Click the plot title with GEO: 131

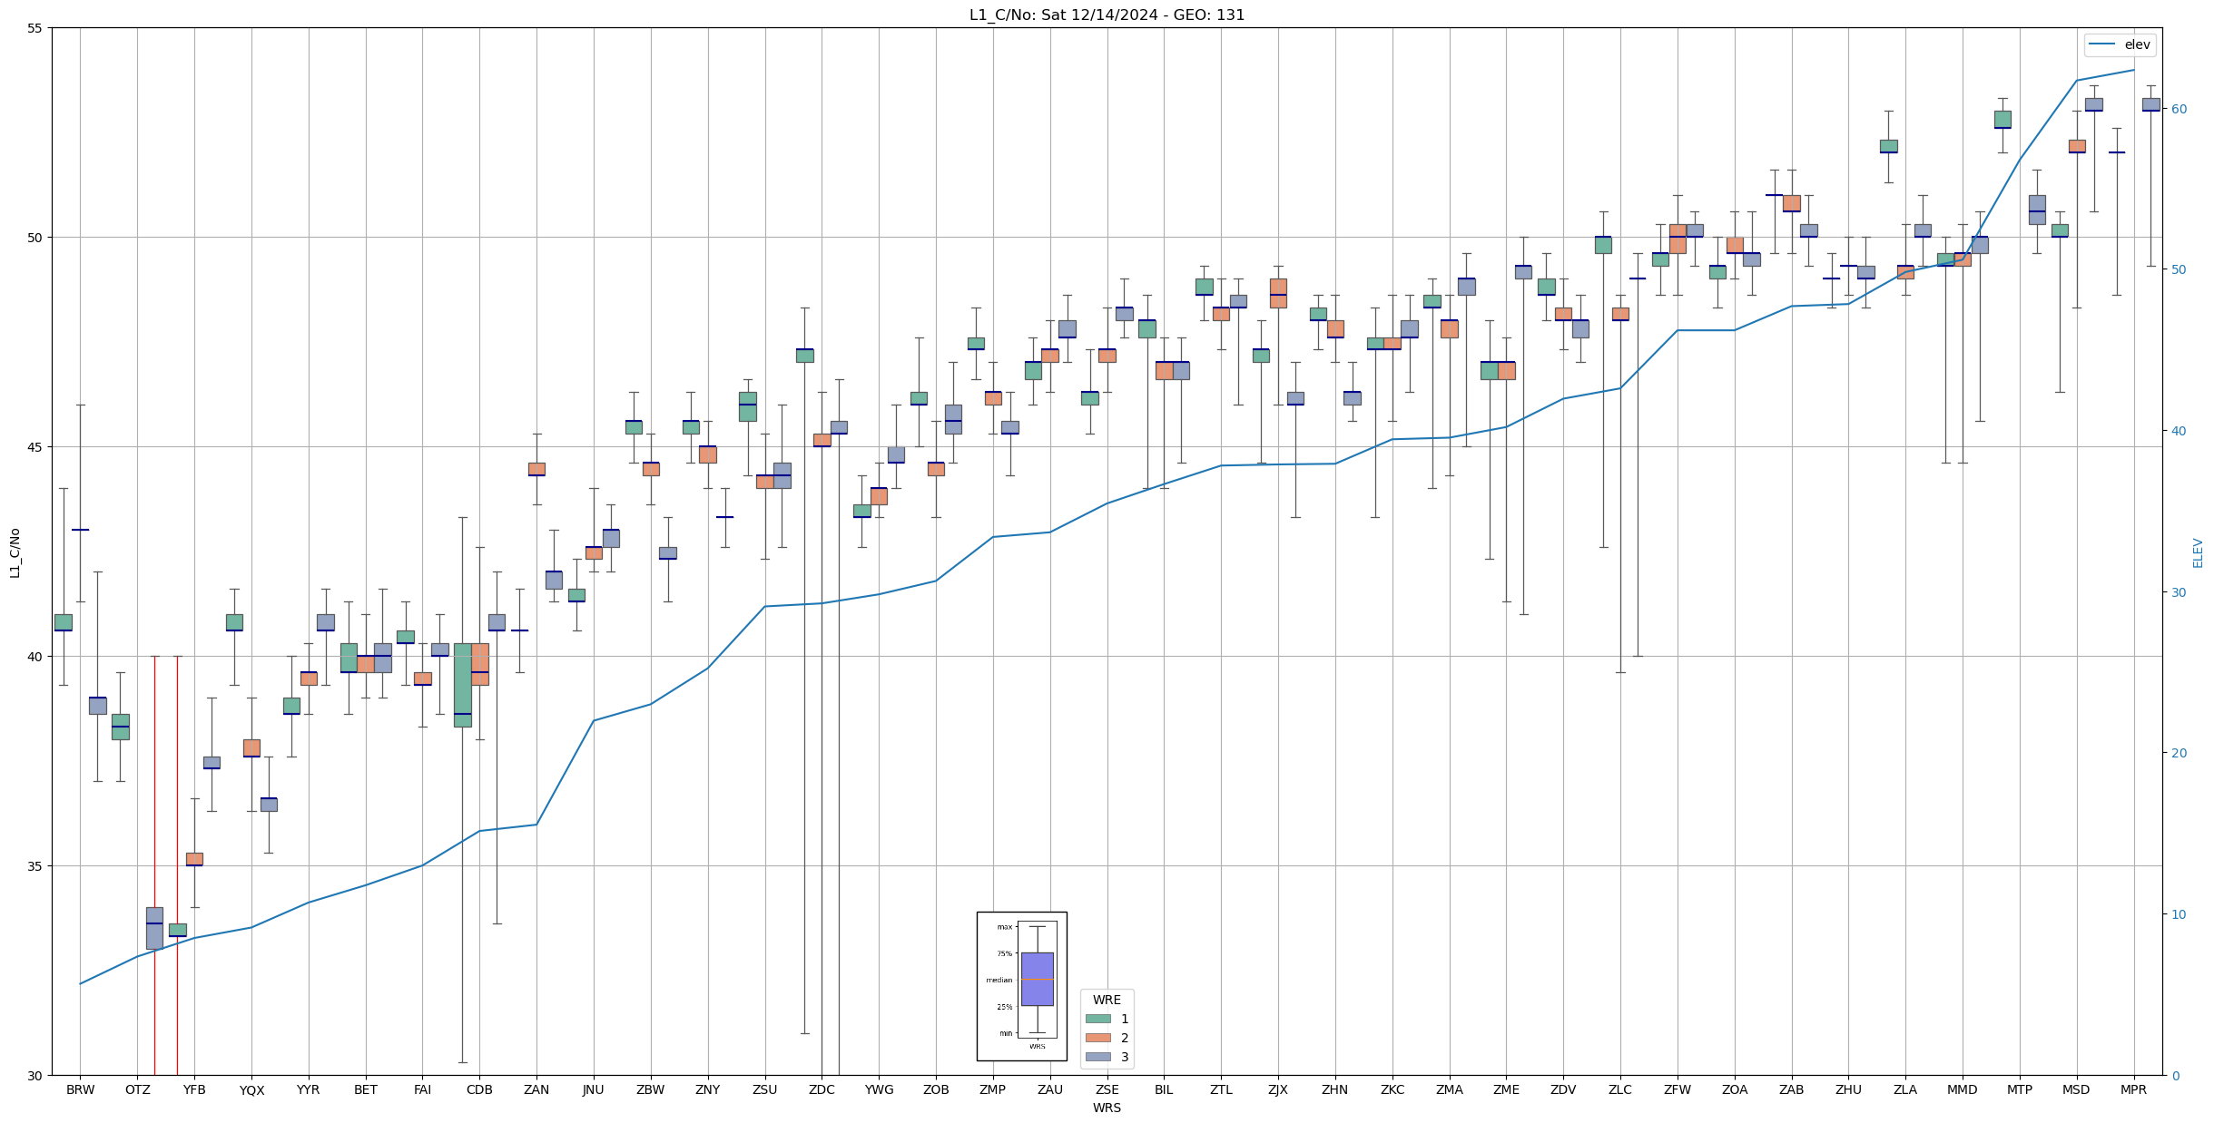(1107, 15)
